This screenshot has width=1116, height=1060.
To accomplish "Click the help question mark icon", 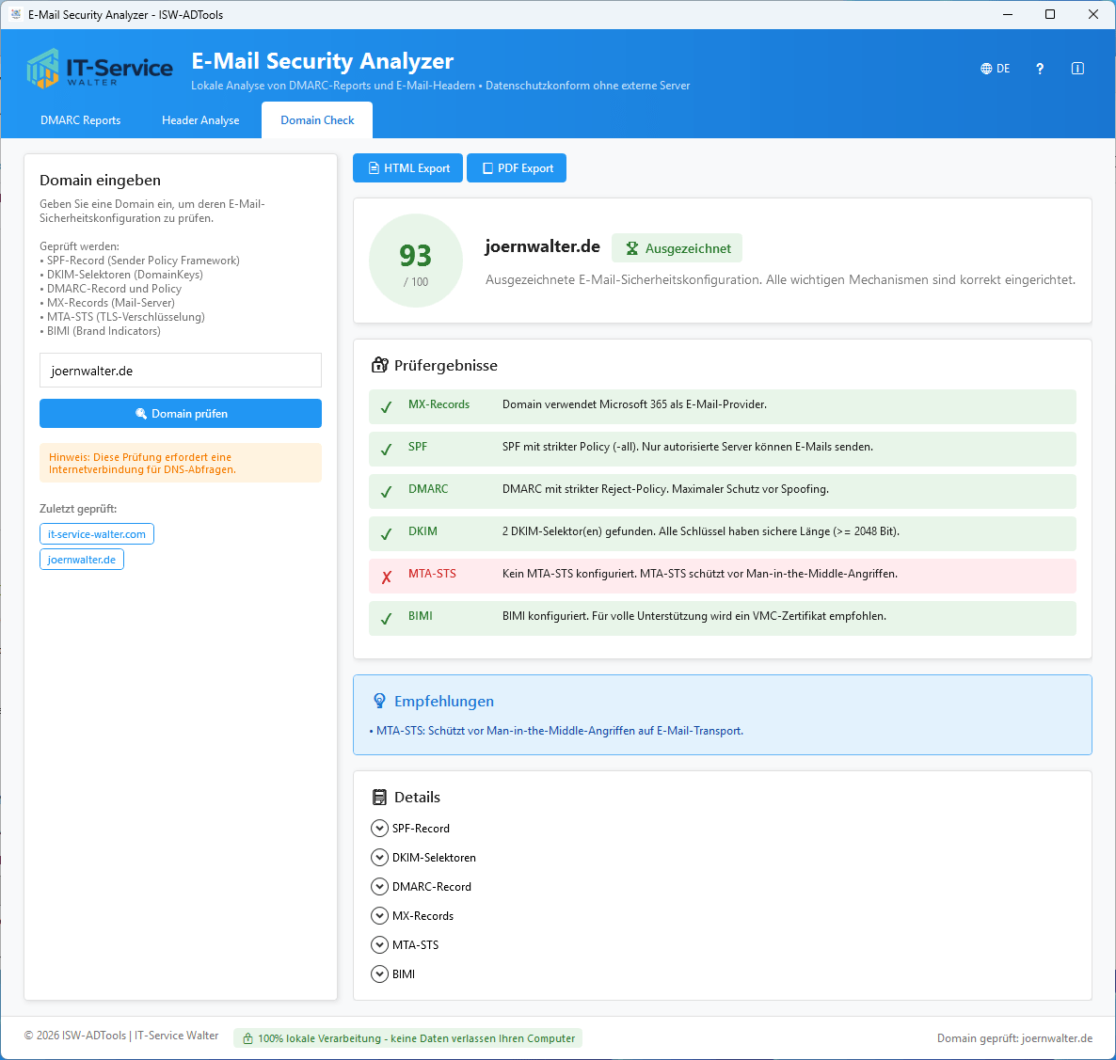I will coord(1040,69).
